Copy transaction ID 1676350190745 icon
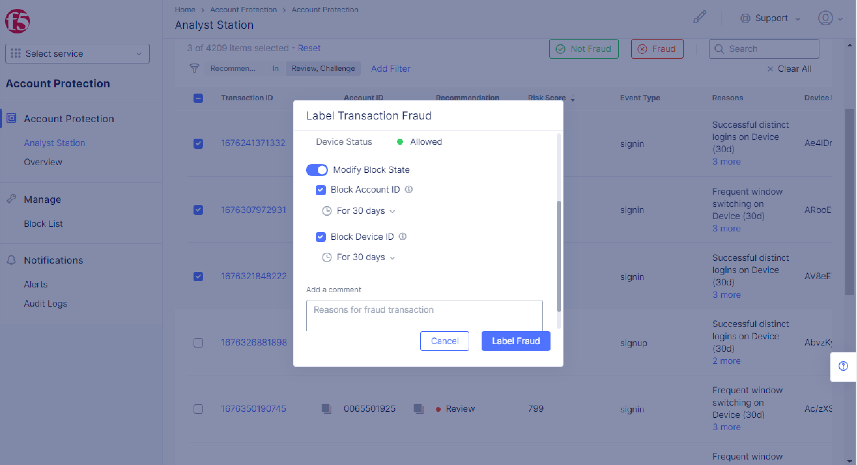This screenshot has height=465, width=857. (x=327, y=409)
